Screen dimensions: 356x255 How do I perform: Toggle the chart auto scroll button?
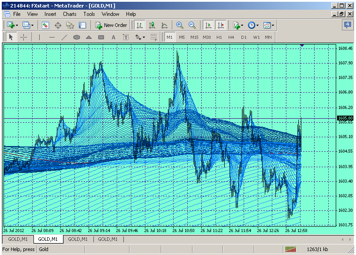coord(208,25)
